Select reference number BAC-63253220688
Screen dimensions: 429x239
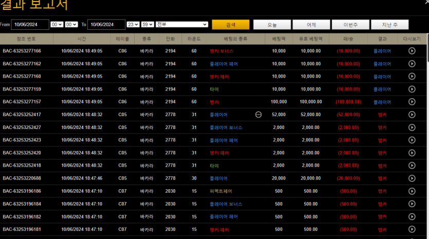[x=22, y=178]
